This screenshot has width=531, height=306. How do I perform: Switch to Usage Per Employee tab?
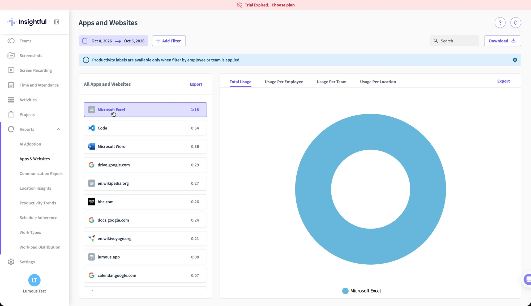coord(284,82)
